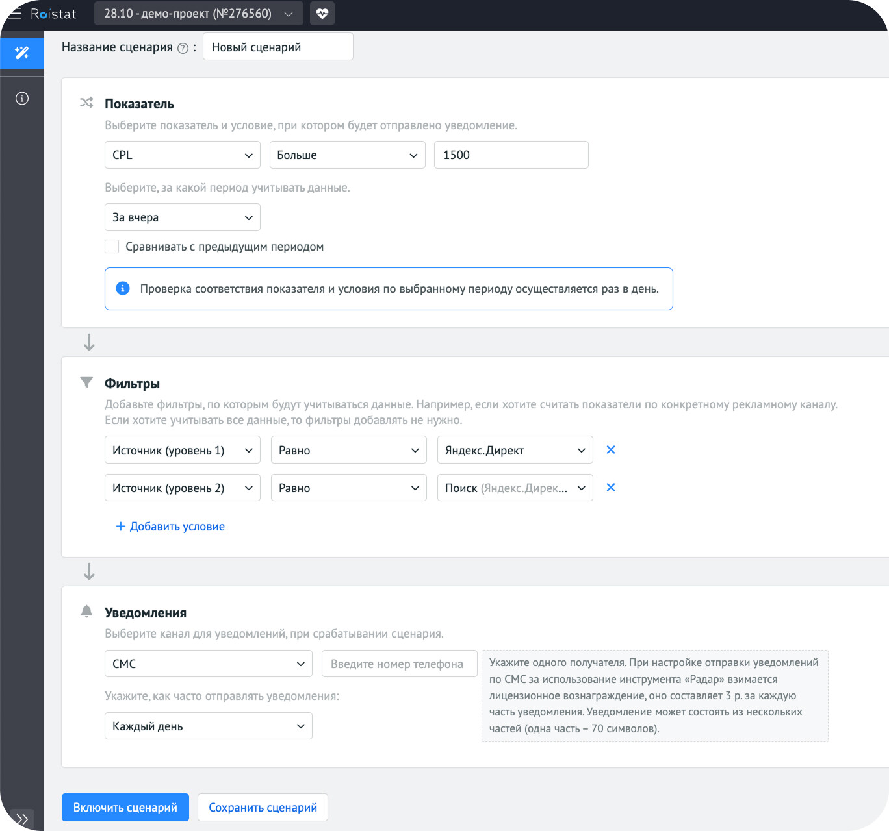This screenshot has width=889, height=831.
Task: Select the magic wand scenarios sidebar icon
Action: tap(22, 53)
